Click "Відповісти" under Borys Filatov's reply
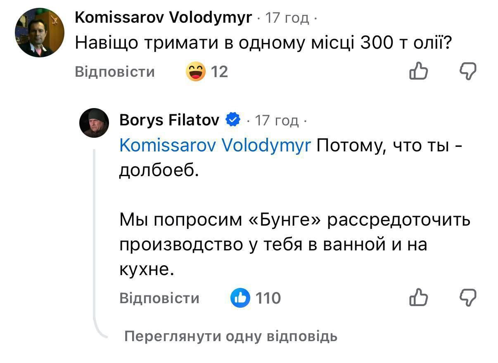This screenshot has height=363, width=498. (159, 298)
